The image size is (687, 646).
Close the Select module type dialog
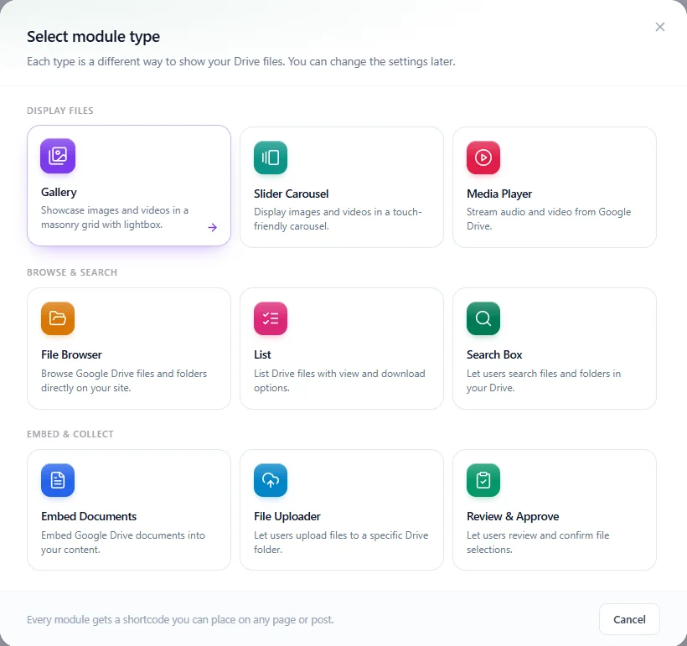tap(660, 27)
